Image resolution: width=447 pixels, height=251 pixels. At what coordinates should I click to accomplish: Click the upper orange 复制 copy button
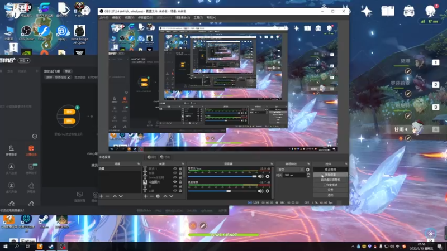[69, 112]
